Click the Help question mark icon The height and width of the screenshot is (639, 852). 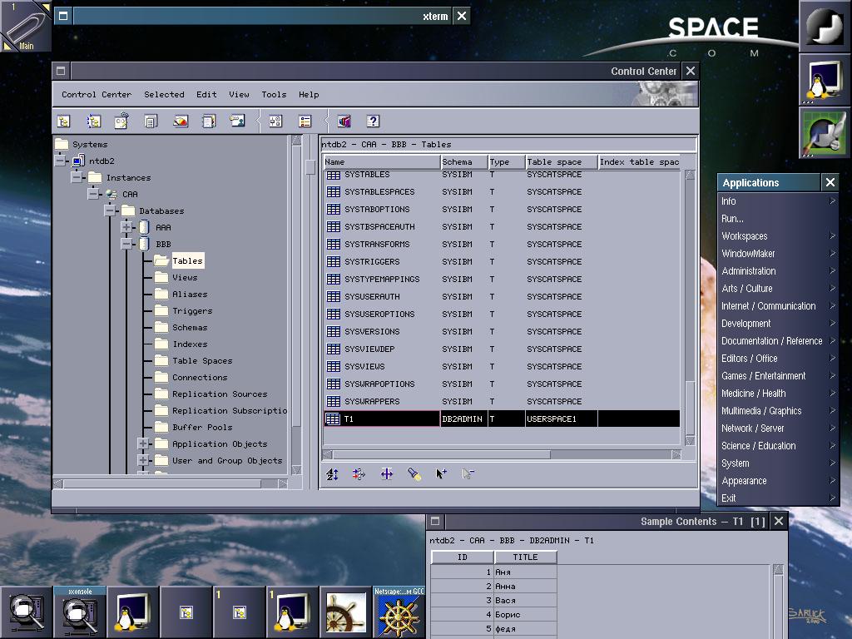(x=373, y=121)
